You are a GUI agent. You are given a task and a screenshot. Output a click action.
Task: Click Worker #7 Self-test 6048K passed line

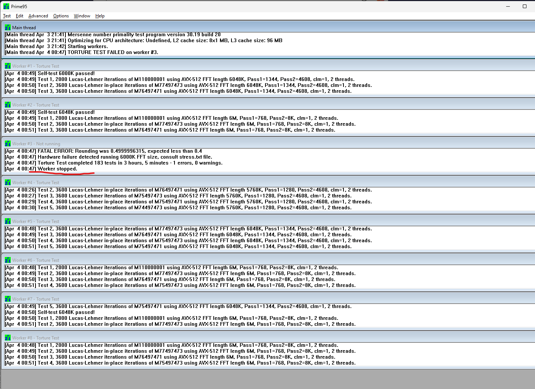point(50,312)
